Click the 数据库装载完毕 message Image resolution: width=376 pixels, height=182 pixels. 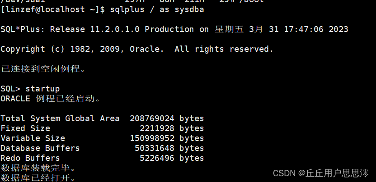[x=38, y=168]
